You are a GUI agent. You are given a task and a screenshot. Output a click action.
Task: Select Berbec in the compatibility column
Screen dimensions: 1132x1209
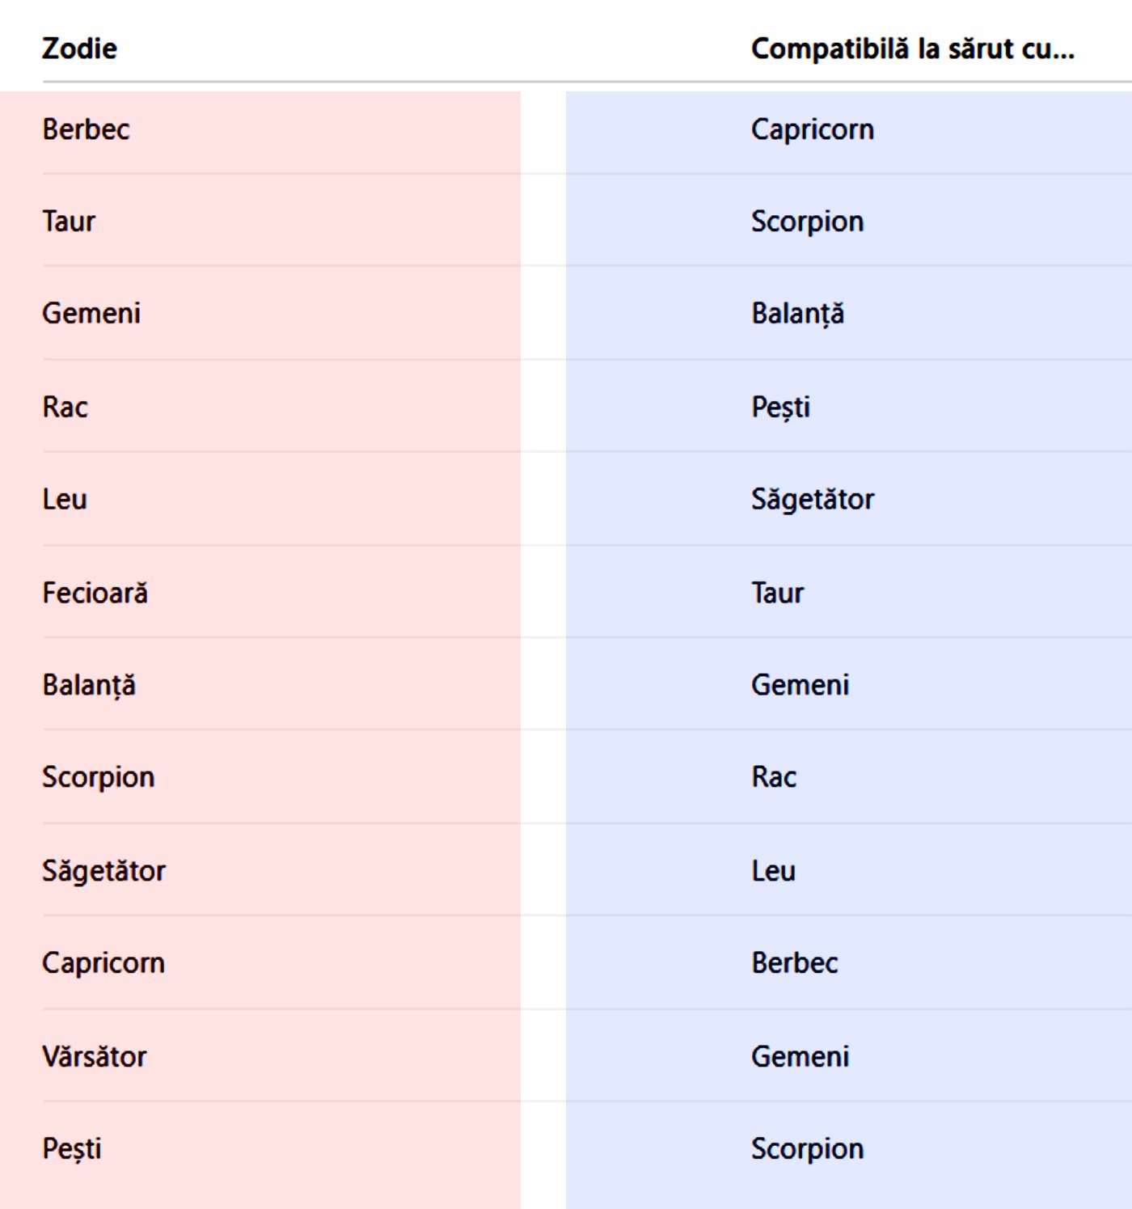point(794,963)
